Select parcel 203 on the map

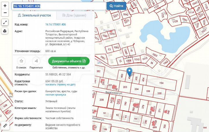125,87
